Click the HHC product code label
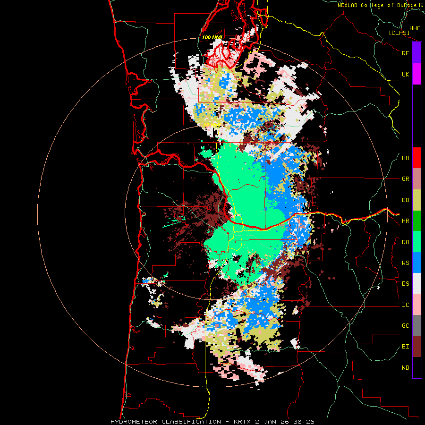 point(415,28)
